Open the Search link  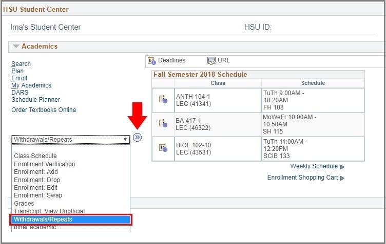coord(21,64)
